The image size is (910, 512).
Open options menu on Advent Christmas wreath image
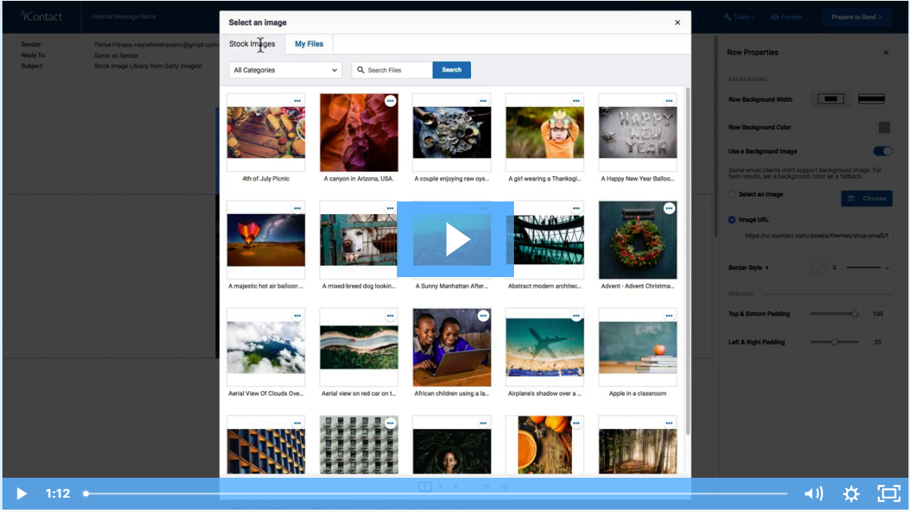(x=669, y=209)
